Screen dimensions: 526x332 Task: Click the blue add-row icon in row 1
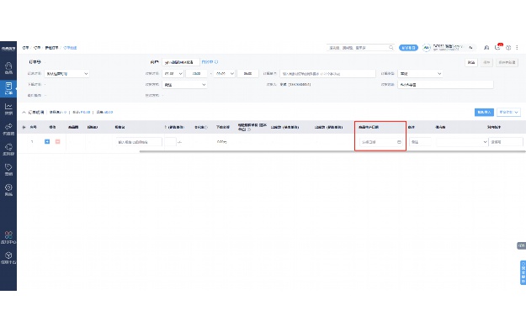pos(47,142)
